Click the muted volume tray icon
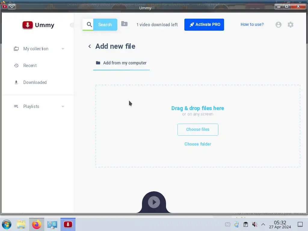Screen dimensions: 308x231 [254, 224]
